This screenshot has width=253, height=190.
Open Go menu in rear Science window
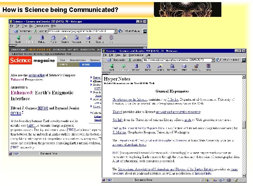click(x=31, y=26)
